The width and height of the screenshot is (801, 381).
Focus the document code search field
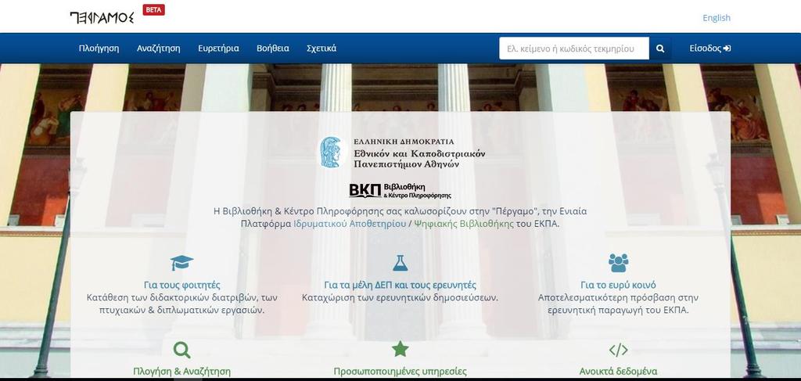[x=574, y=49]
